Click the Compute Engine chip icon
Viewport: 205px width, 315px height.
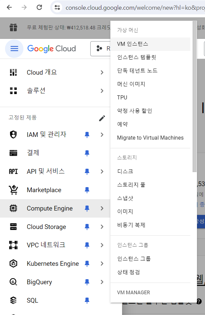coord(13,208)
